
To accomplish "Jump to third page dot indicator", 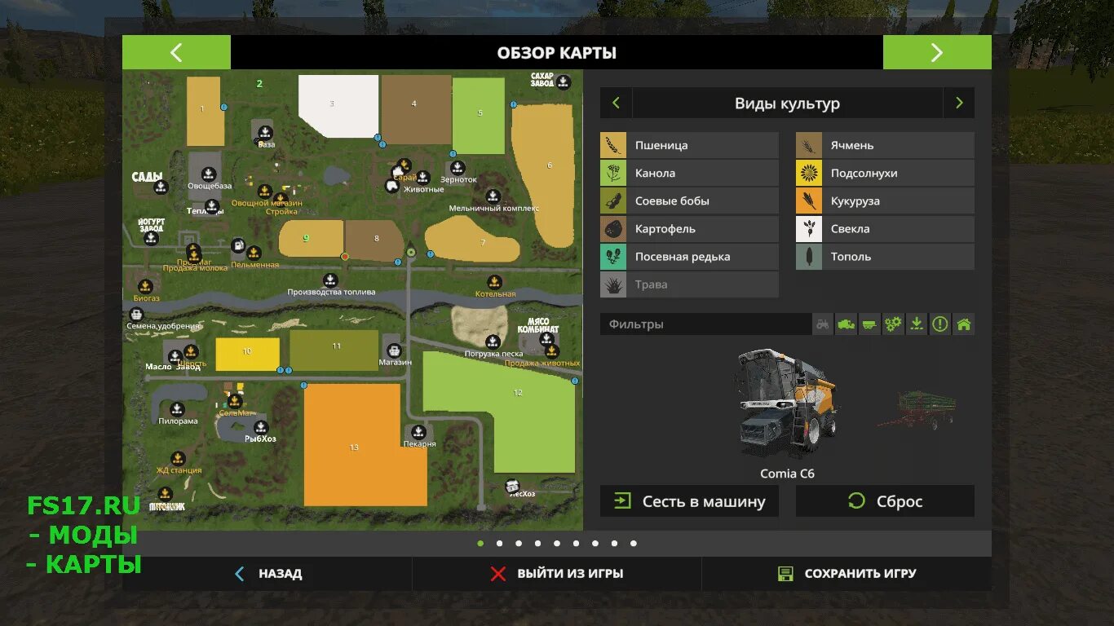I will coord(519,543).
